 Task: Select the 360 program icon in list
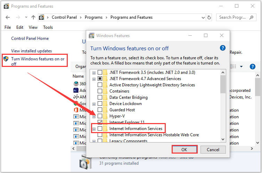76,83
